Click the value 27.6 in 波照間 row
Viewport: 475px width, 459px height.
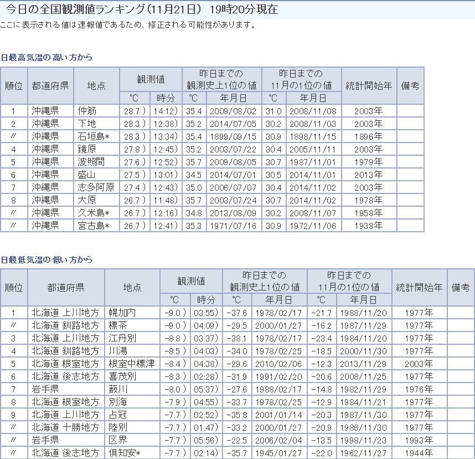pyautogui.click(x=131, y=162)
